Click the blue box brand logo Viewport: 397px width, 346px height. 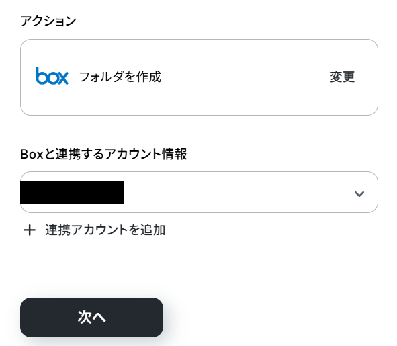tap(52, 76)
